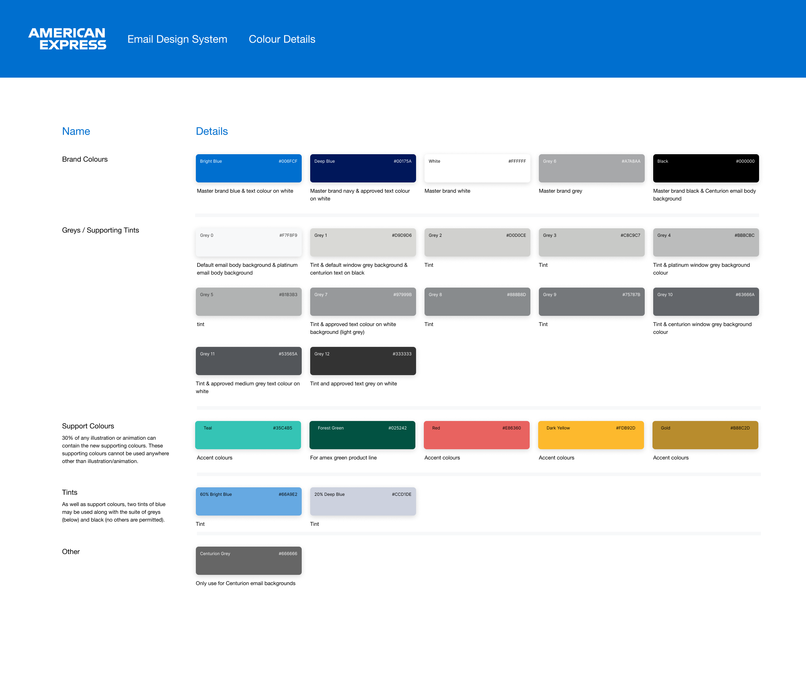Click 'For amex green product line' caption

click(343, 458)
